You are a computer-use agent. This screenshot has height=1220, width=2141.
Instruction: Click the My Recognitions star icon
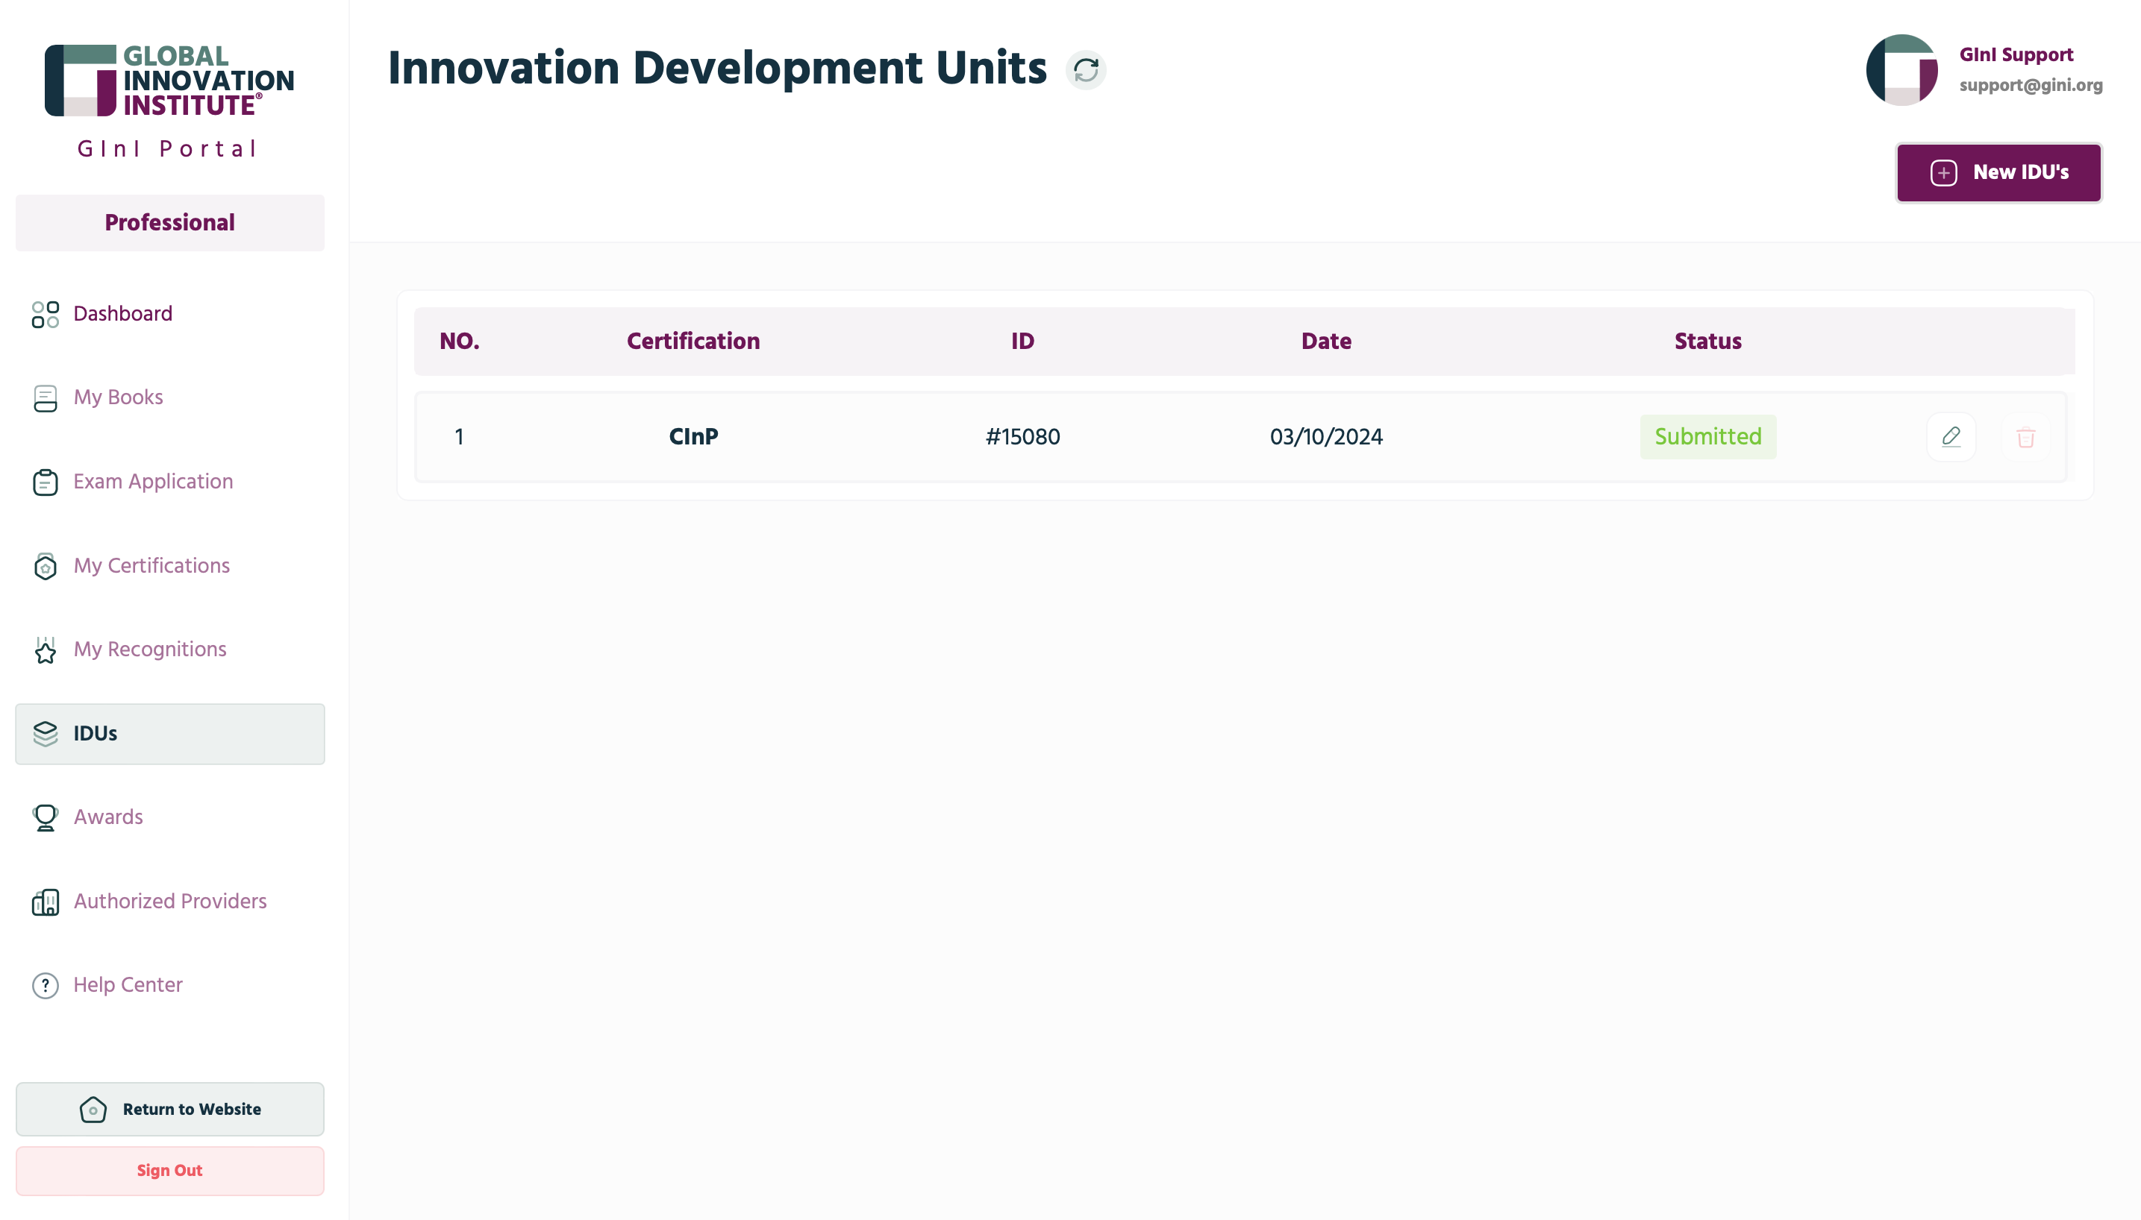click(x=46, y=650)
